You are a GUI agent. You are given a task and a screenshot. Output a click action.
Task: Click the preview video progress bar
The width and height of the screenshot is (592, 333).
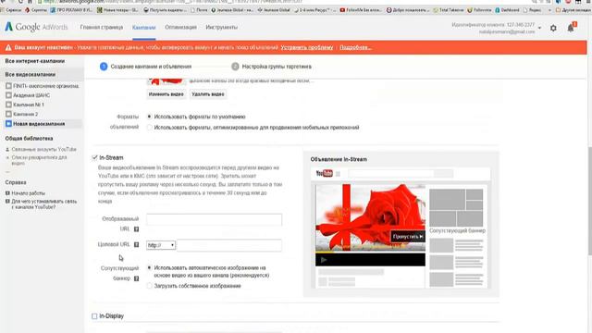(370, 252)
